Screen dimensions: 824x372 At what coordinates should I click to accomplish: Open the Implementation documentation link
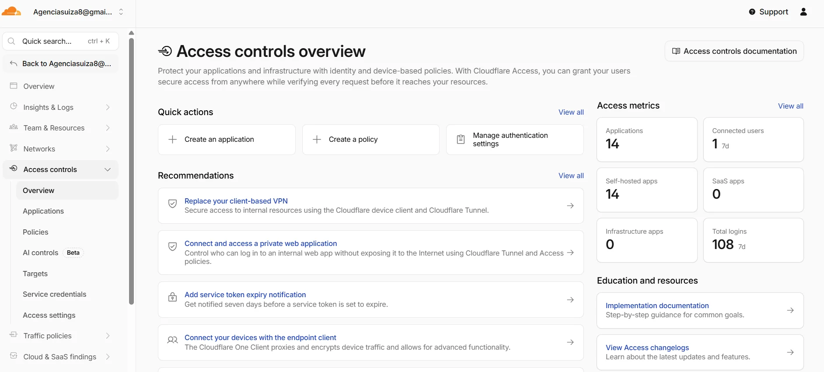point(657,305)
